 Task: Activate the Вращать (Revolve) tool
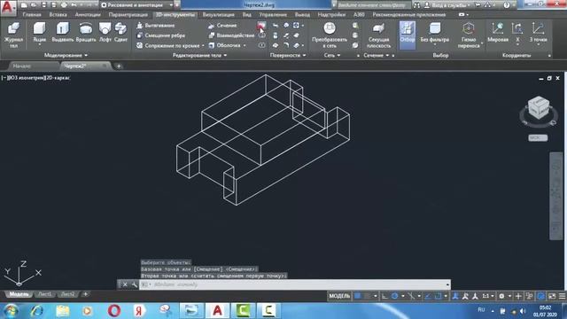(x=86, y=33)
